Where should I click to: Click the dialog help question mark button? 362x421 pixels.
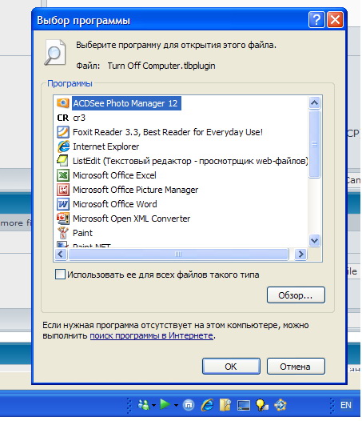coord(316,19)
